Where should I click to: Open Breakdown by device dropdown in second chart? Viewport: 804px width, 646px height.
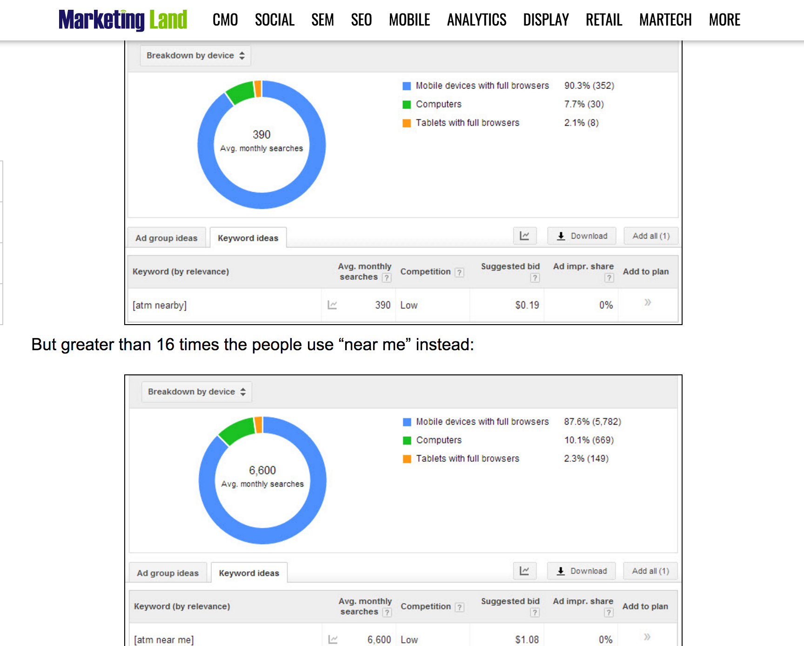tap(196, 392)
